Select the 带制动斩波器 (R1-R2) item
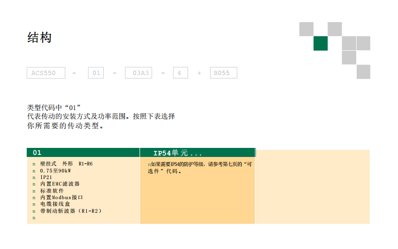This screenshot has height=249, width=398. pyautogui.click(x=71, y=211)
